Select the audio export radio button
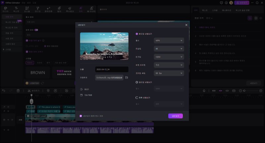The image size is (265, 143). point(137,82)
